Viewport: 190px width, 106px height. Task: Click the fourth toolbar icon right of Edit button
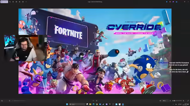pos(20,2)
